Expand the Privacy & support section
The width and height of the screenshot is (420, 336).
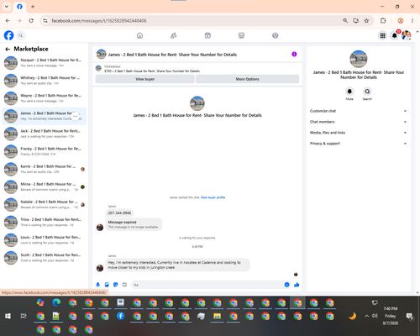click(358, 144)
